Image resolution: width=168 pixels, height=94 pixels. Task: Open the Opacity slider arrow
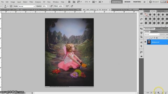pos(48,6)
